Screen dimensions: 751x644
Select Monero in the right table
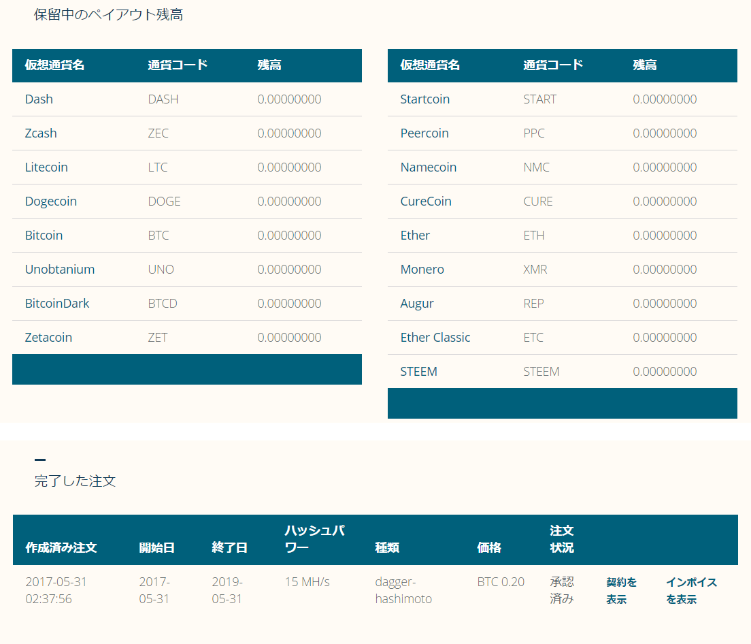click(422, 270)
